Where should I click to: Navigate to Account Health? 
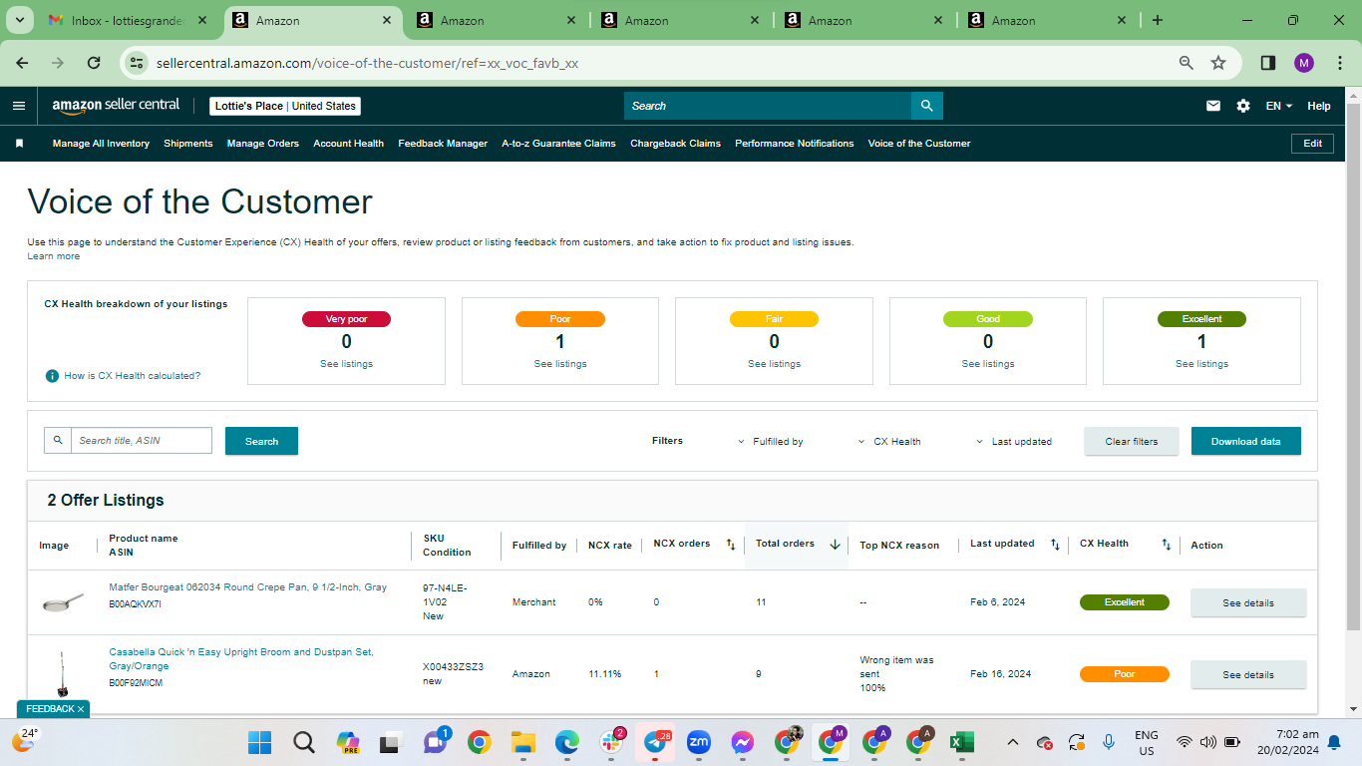(x=349, y=144)
